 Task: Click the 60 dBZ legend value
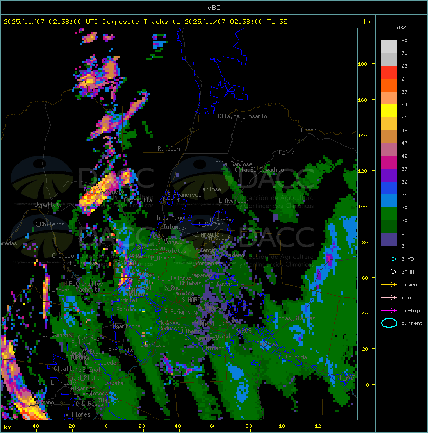404,79
